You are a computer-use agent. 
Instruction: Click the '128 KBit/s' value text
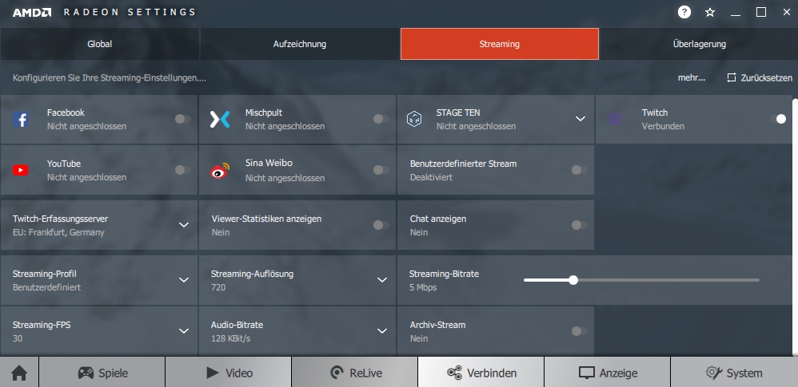point(230,338)
